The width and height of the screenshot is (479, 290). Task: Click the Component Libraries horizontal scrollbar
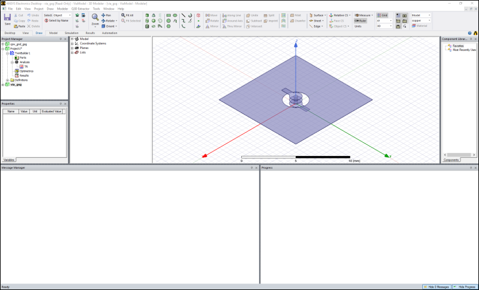(459, 155)
